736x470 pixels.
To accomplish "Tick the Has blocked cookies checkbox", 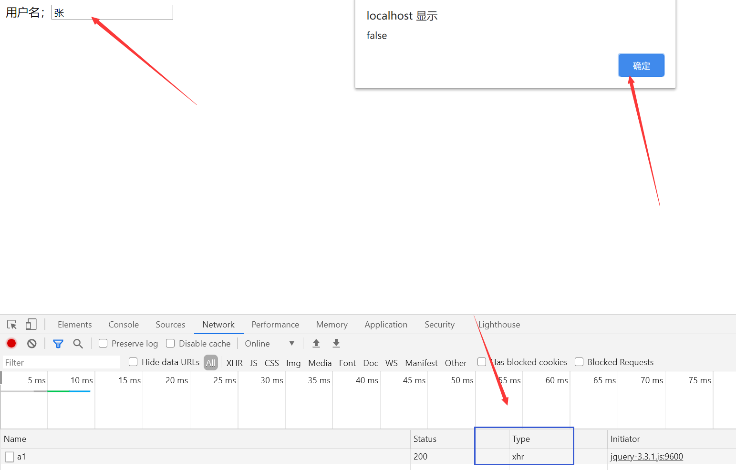I will pyautogui.click(x=482, y=362).
